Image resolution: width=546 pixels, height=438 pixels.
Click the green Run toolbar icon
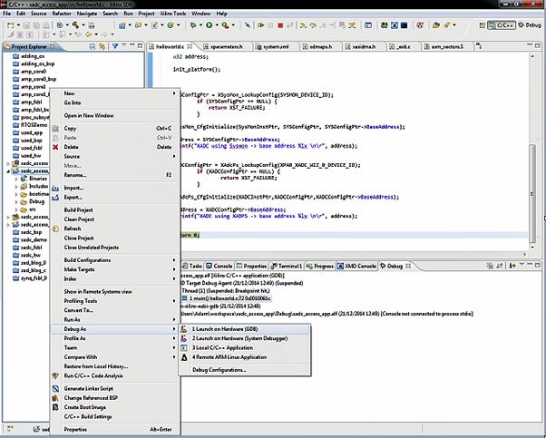(209, 25)
